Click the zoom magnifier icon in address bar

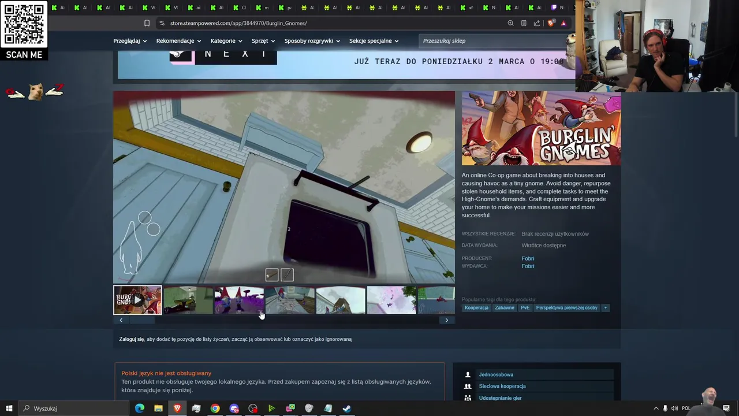tap(510, 23)
